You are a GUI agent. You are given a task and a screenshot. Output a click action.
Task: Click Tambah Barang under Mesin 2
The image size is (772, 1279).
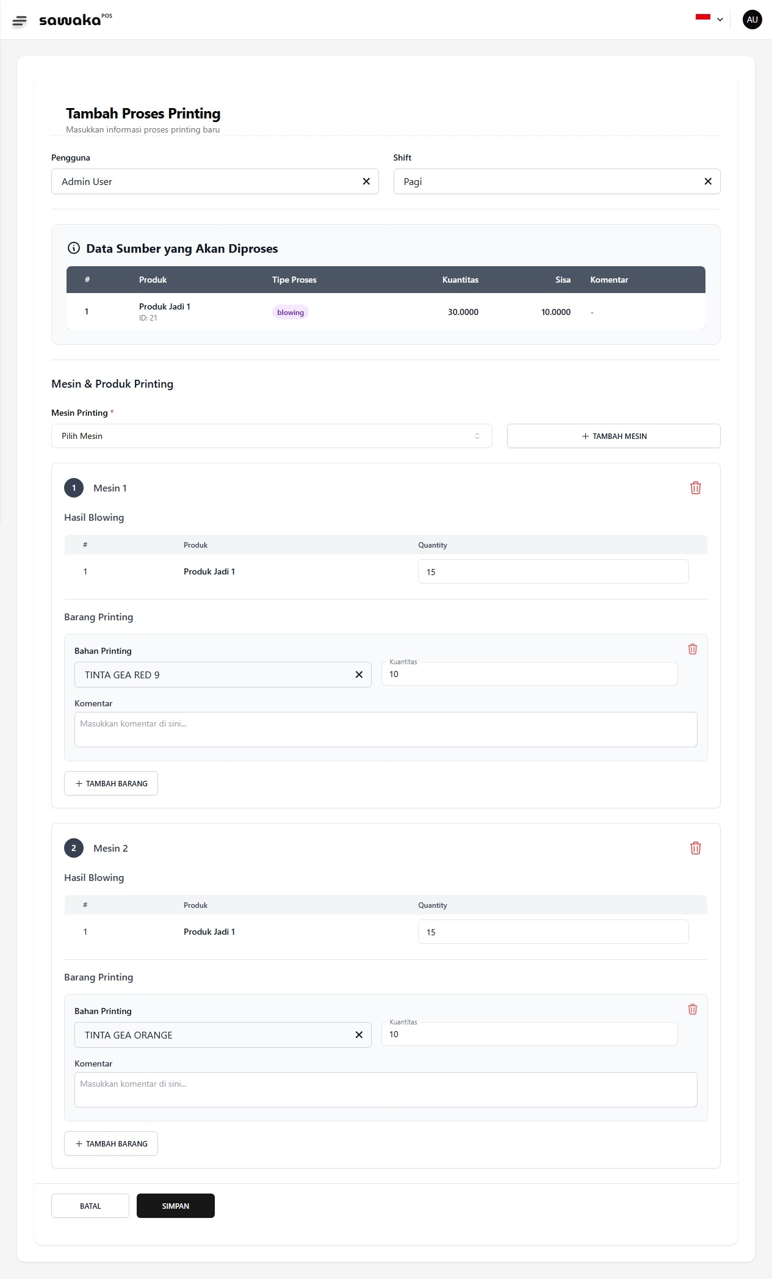point(111,1143)
